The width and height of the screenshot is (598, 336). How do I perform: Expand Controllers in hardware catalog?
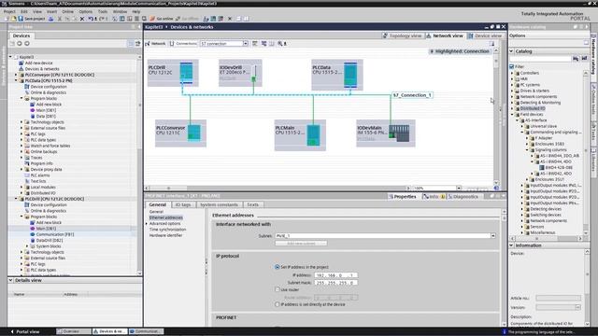pyautogui.click(x=512, y=73)
